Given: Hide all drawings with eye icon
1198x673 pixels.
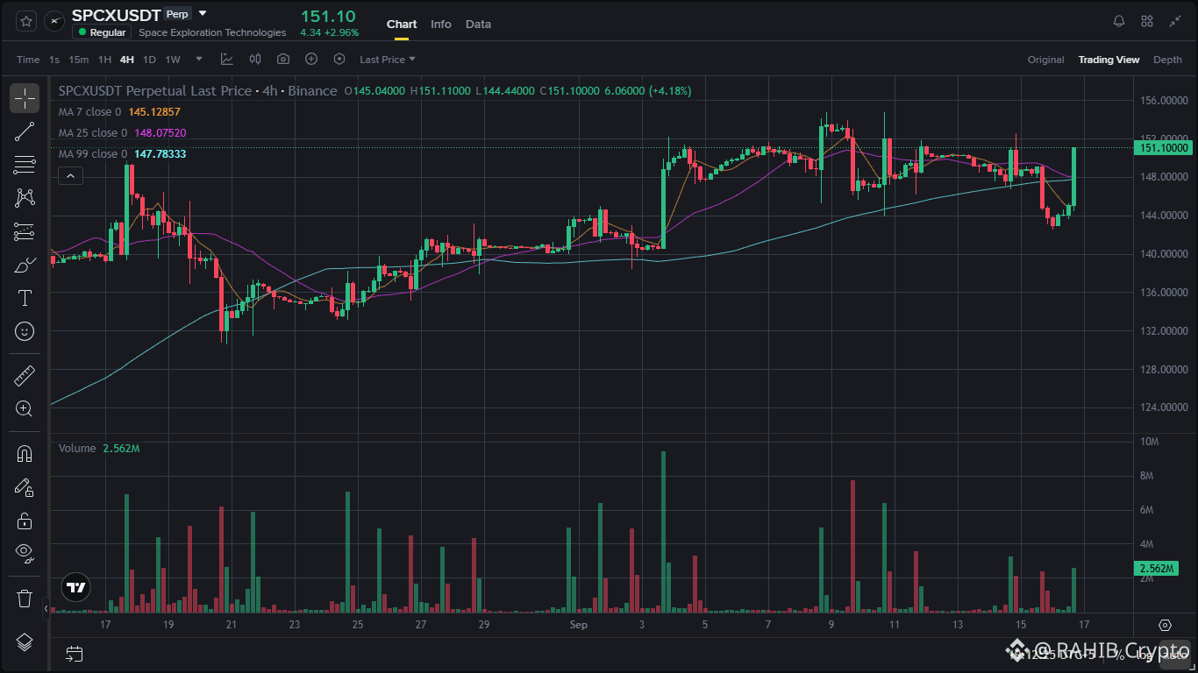Looking at the screenshot, I should (x=25, y=553).
